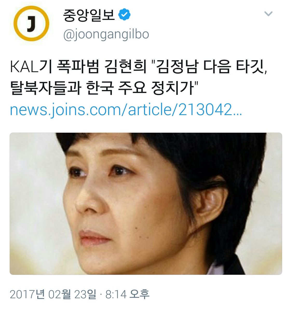The image size is (292, 311).
Task: Click the 2017년 02월 23일 date
Action: tap(53, 294)
